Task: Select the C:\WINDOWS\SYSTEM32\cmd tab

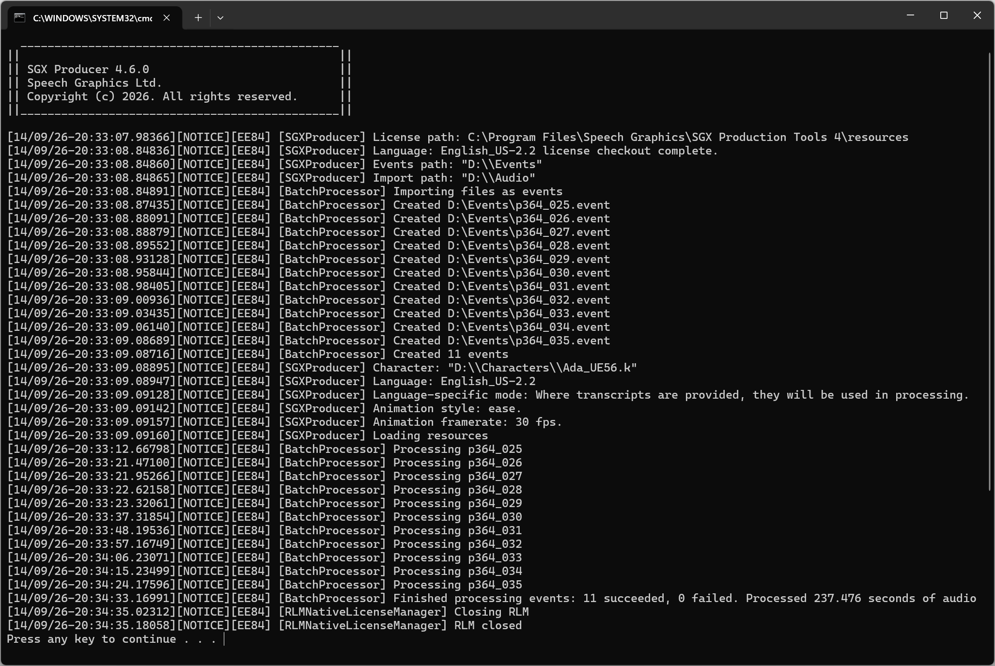Action: click(94, 18)
